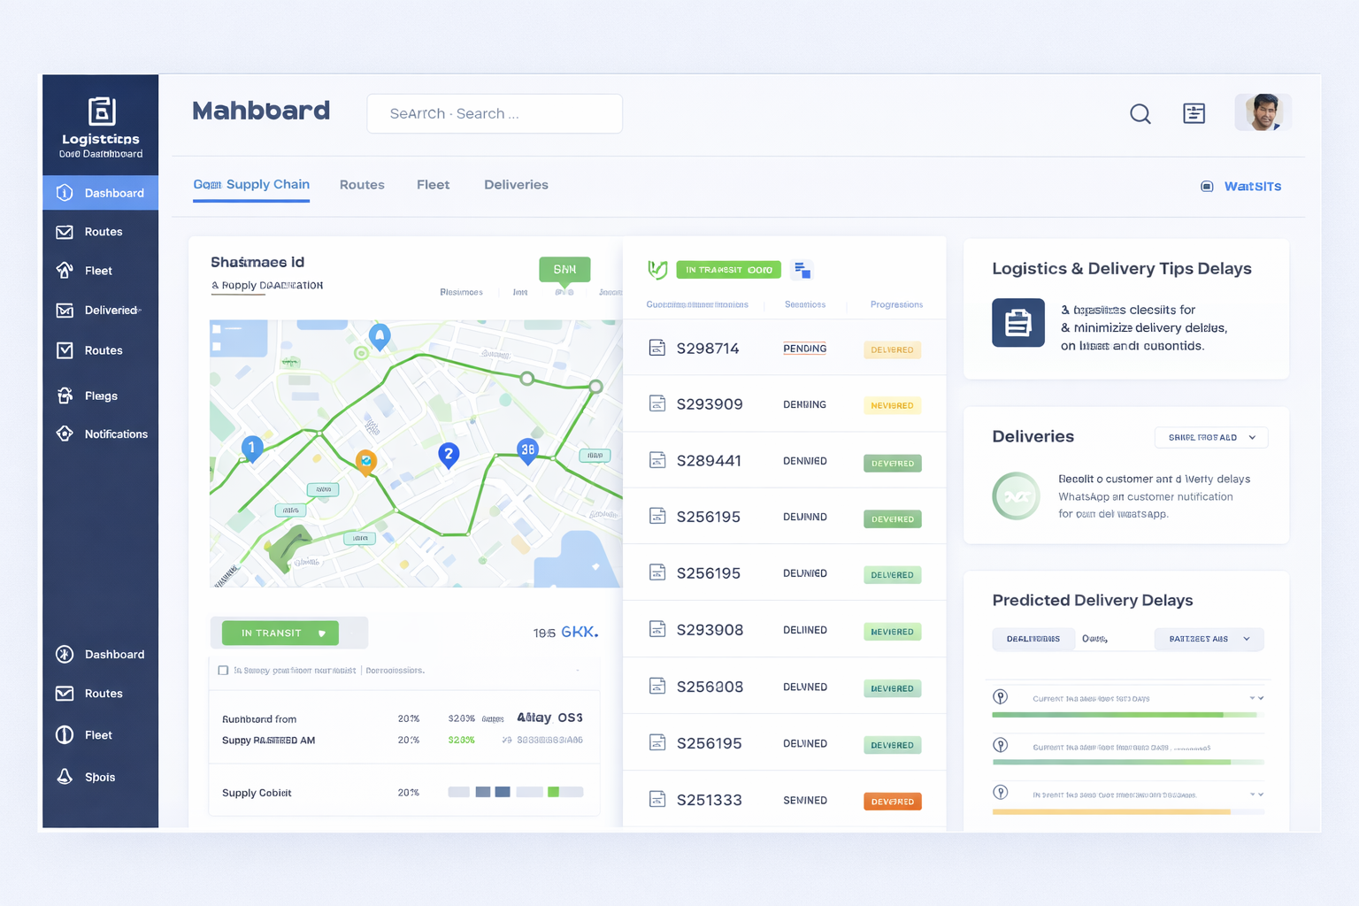Tick the checkbox beneath the In Transit button

[x=223, y=670]
